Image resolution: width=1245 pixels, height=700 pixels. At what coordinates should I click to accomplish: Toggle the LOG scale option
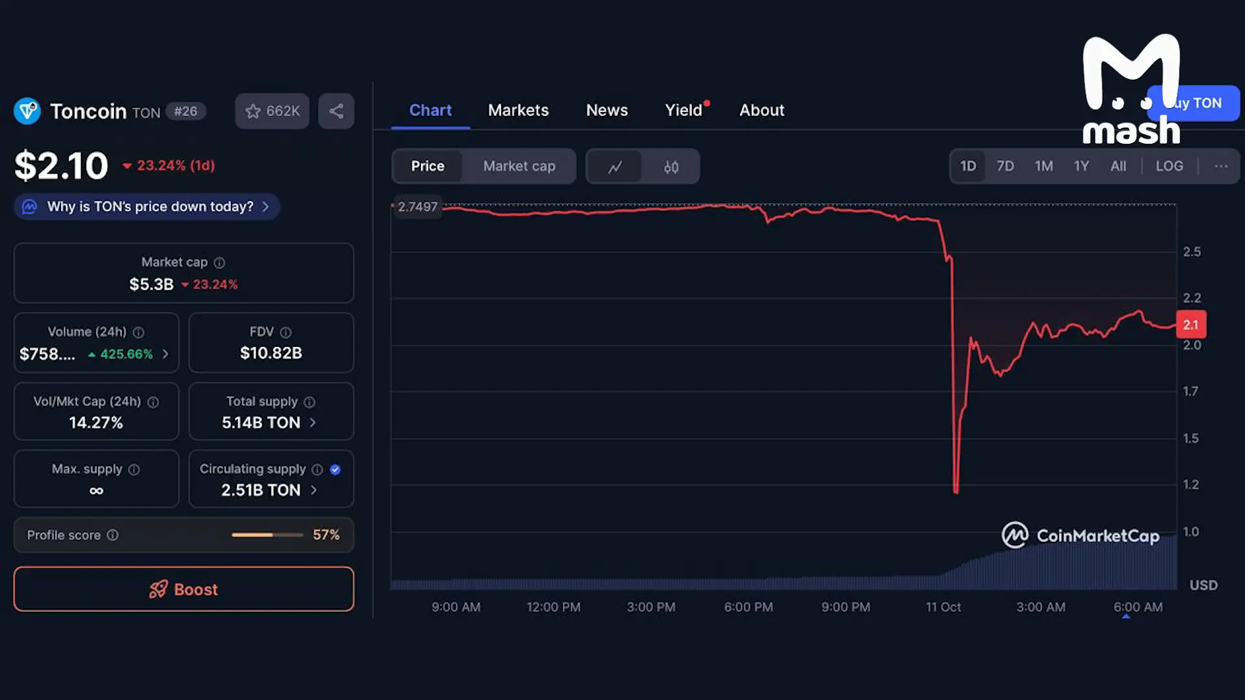click(1169, 167)
